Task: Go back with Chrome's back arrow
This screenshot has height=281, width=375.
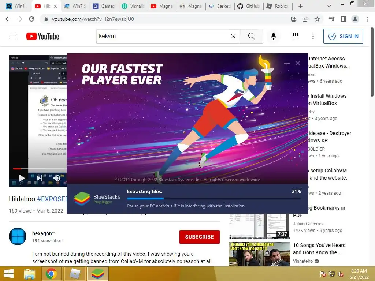Action: click(x=8, y=19)
